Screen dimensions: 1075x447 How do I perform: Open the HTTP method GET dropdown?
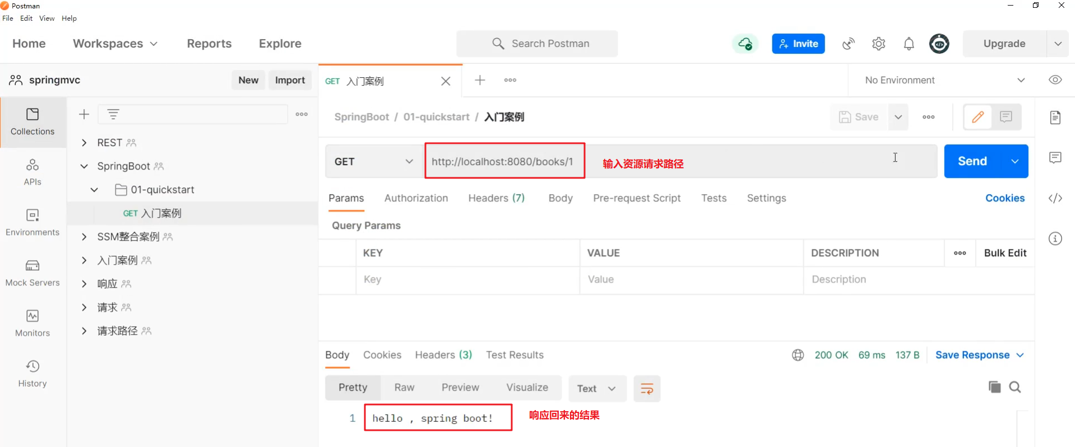click(x=374, y=162)
